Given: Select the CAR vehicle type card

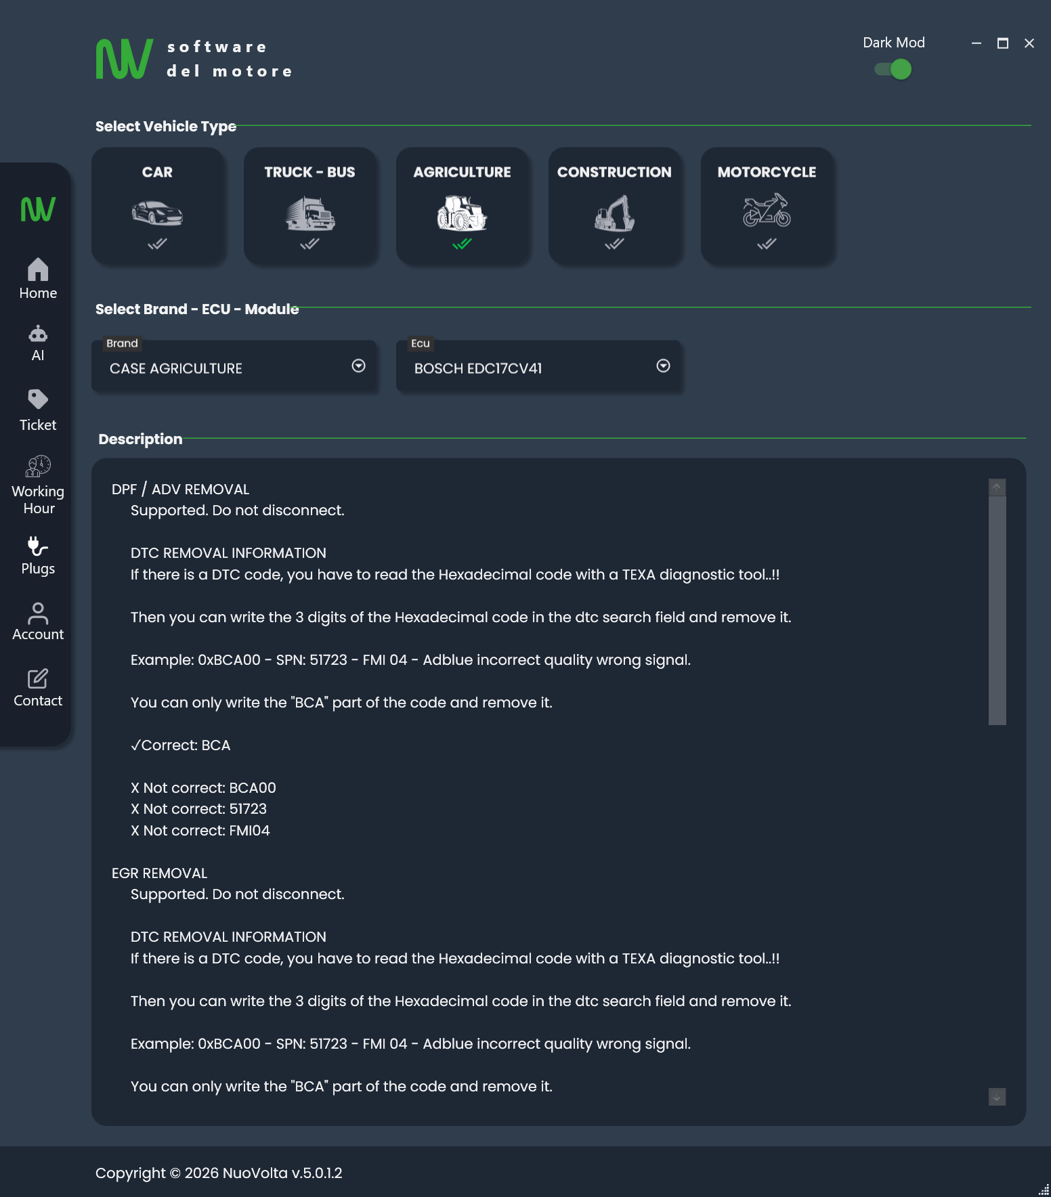Looking at the screenshot, I should (x=157, y=206).
